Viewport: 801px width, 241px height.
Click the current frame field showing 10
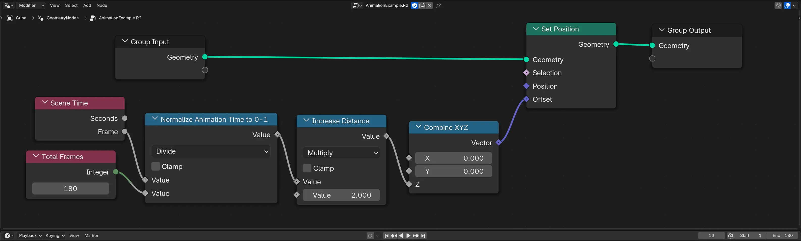click(711, 236)
